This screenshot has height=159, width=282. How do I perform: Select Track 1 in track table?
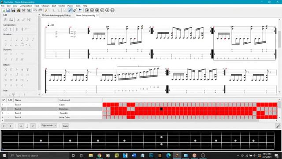pyautogui.click(x=52, y=105)
